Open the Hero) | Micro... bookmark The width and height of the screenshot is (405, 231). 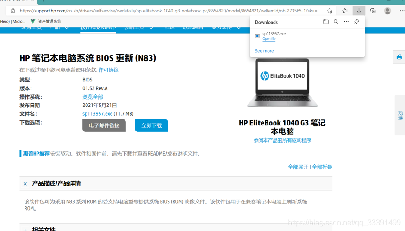pos(12,21)
